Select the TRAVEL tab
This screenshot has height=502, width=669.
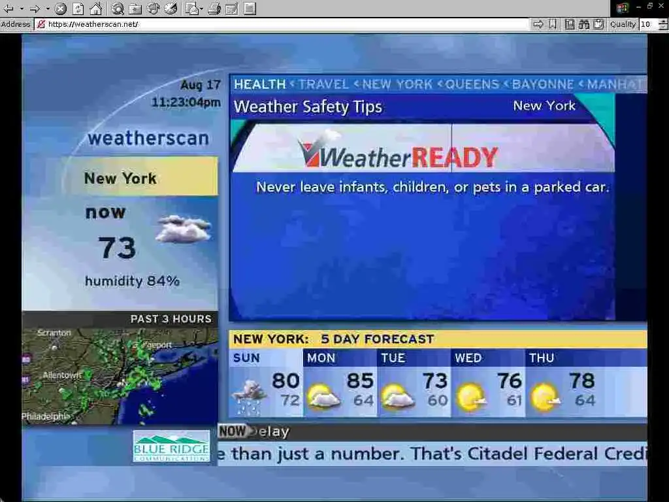coord(323,84)
